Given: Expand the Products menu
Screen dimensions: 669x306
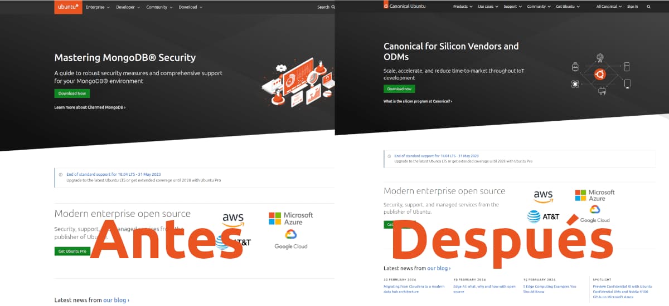Looking at the screenshot, I should (x=462, y=7).
